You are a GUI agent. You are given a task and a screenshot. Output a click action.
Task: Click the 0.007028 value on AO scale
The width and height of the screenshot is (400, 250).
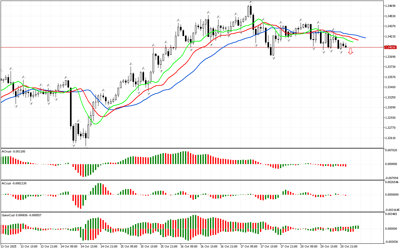pos(391,150)
